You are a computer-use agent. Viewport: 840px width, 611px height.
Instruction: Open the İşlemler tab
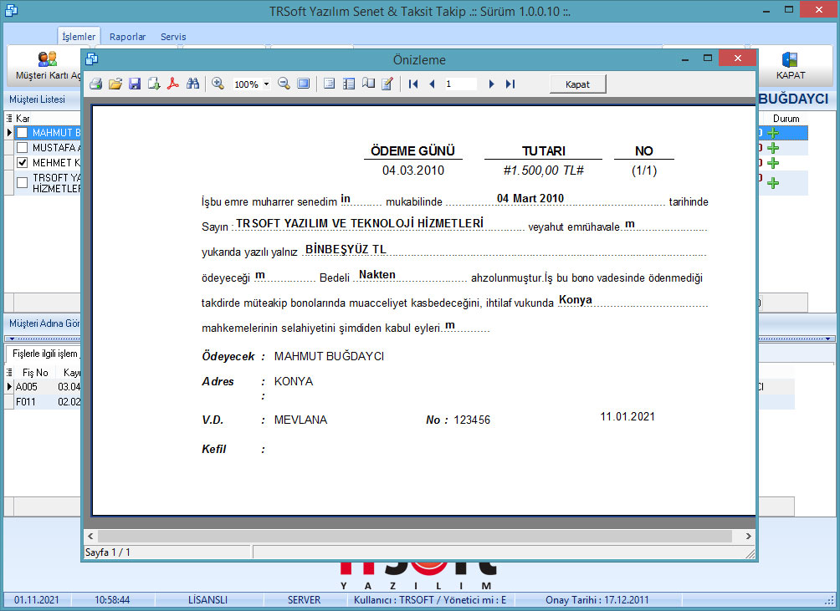click(x=79, y=37)
